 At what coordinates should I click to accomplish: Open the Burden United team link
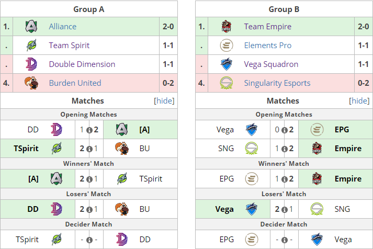click(x=75, y=83)
